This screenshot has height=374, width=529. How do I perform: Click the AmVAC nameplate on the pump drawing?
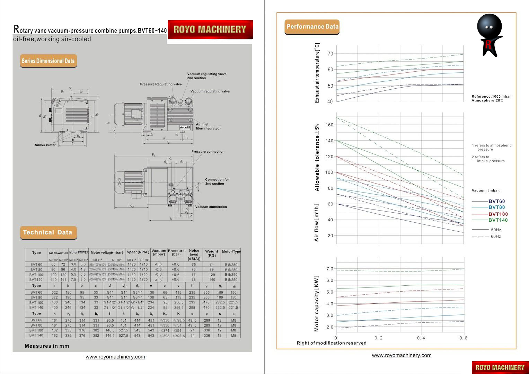185,127
